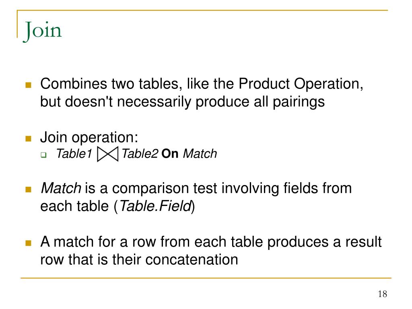Click the word 'concatenation'

tap(192, 260)
